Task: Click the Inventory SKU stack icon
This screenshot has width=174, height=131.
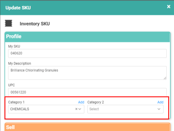Action: pyautogui.click(x=9, y=24)
